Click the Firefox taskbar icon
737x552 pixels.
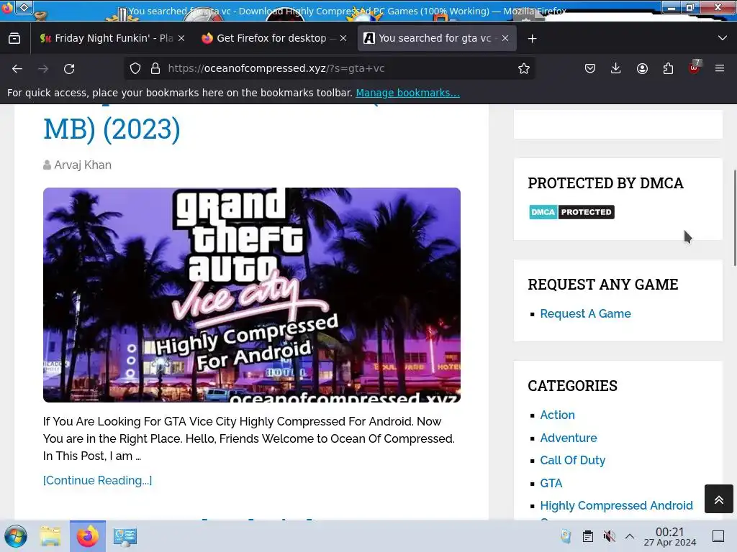[88, 536]
